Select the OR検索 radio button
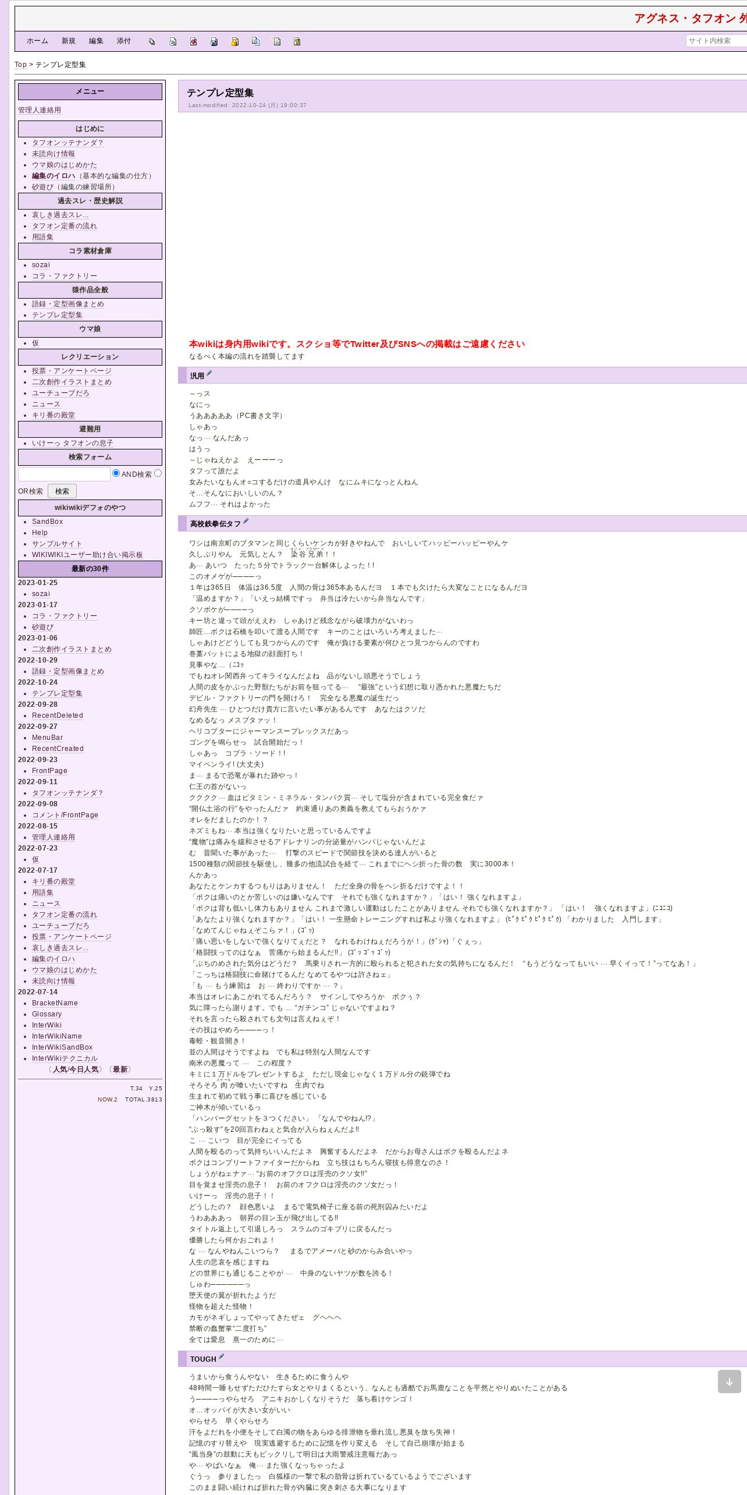The width and height of the screenshot is (747, 1495). point(158,473)
